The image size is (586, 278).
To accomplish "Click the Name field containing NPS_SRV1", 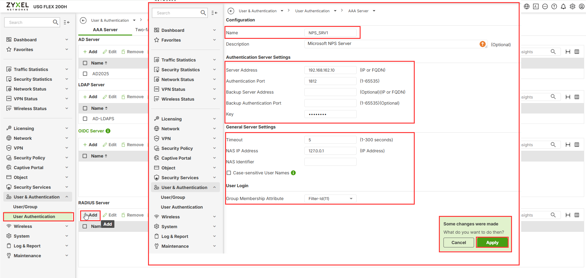I will pyautogui.click(x=330, y=33).
